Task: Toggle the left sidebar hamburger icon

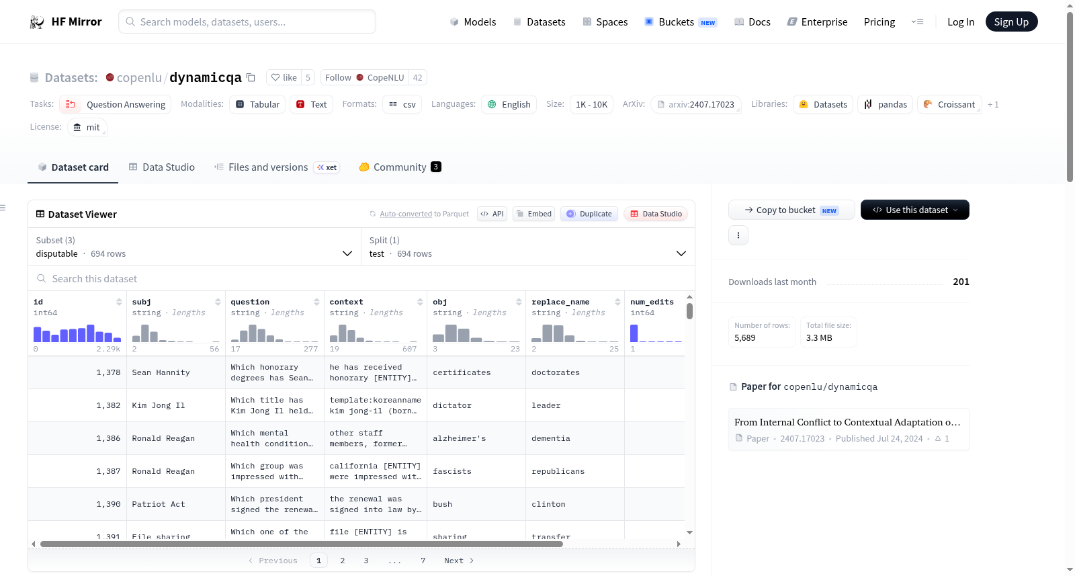Action: (x=3, y=208)
